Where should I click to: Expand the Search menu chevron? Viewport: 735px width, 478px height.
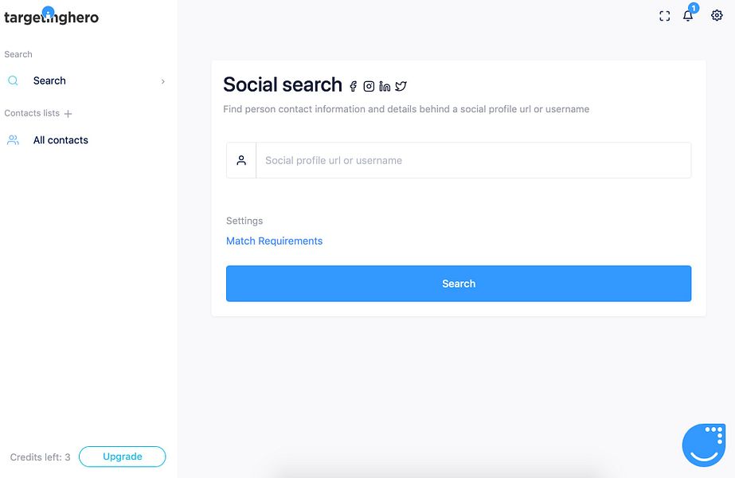click(163, 81)
